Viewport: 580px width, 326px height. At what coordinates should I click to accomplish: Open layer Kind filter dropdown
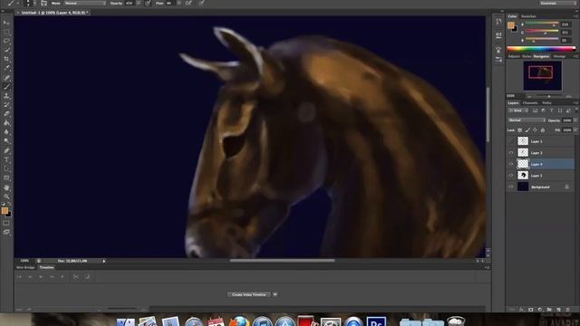pyautogui.click(x=517, y=110)
